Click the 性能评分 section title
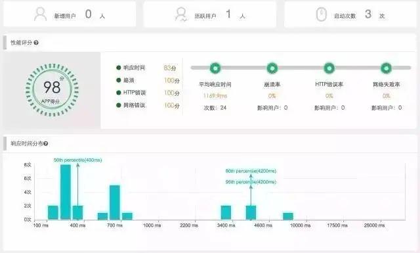 coord(21,43)
